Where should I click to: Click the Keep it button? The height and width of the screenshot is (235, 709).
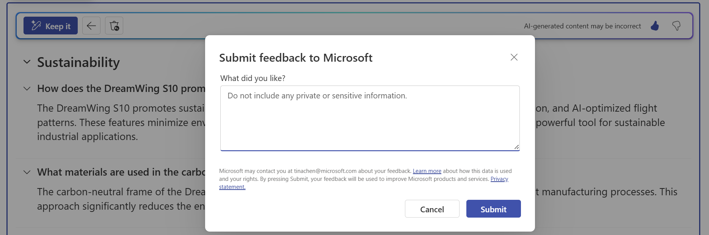[50, 26]
